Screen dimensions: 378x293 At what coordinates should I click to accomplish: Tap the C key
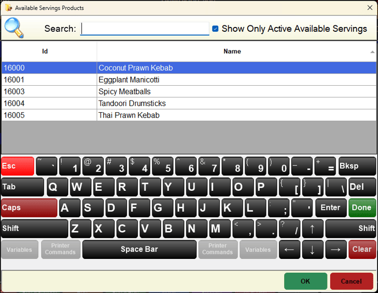[x=127, y=228]
